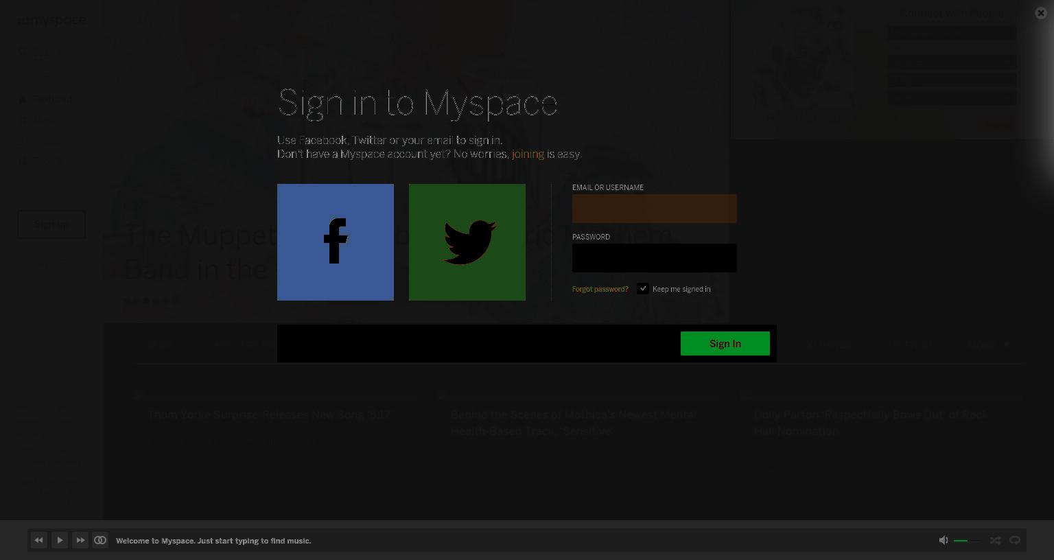Focus the Email or Username field
Image resolution: width=1054 pixels, height=560 pixels.
tap(655, 209)
